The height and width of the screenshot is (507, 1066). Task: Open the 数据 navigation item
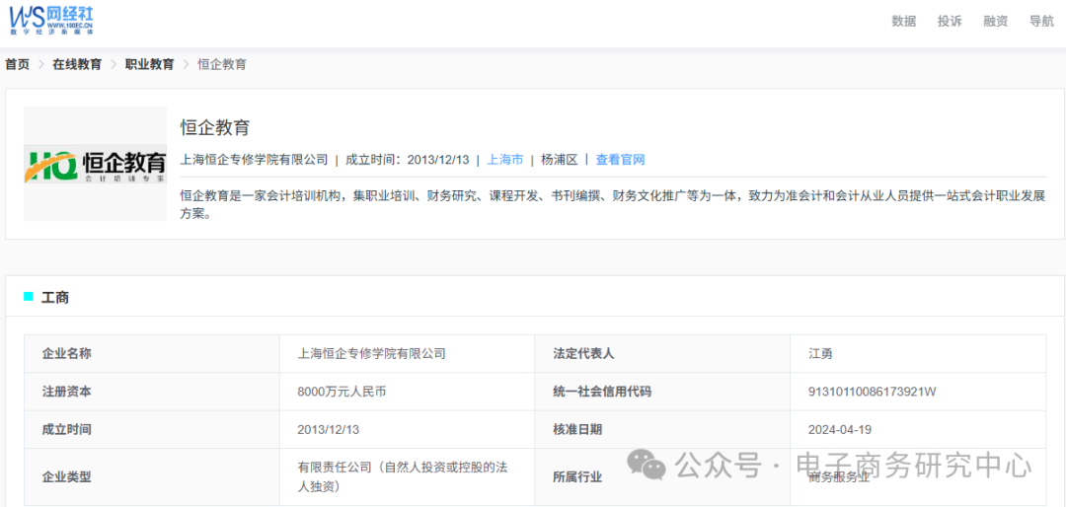click(903, 21)
